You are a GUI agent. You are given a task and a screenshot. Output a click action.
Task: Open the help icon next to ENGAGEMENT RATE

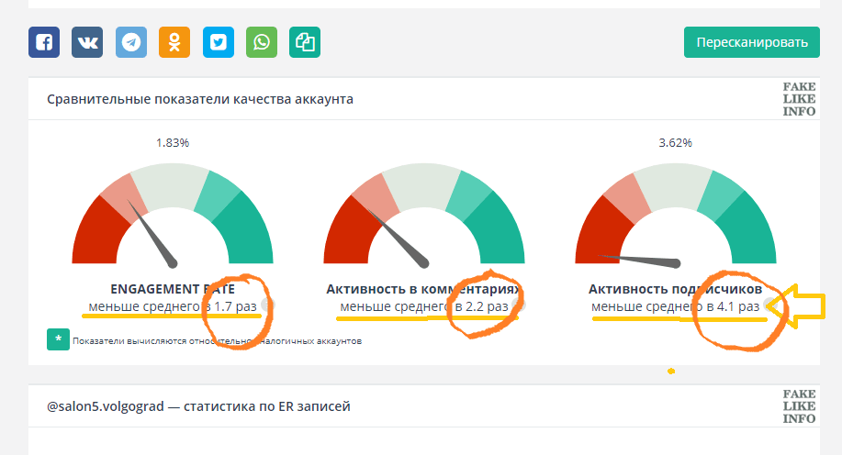tap(267, 305)
